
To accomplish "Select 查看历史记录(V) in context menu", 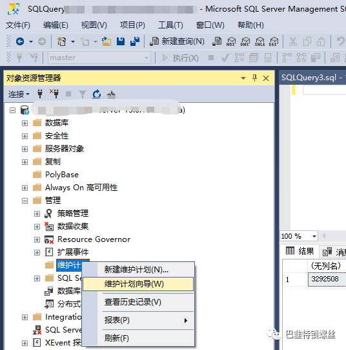I will [138, 302].
